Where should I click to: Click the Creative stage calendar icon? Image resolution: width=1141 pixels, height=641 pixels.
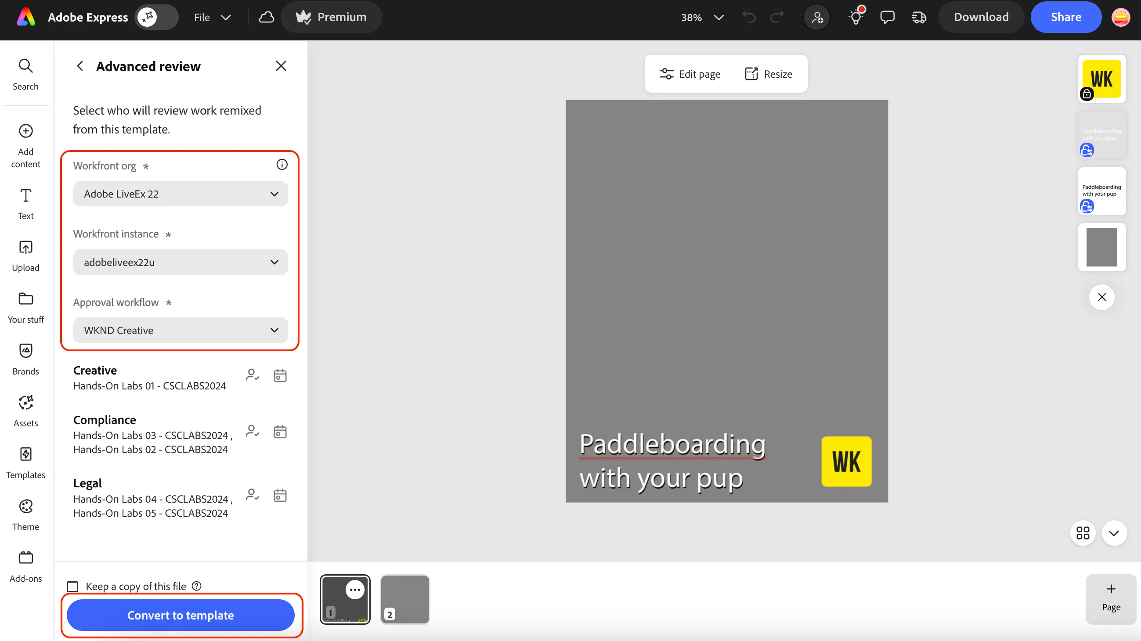[280, 375]
